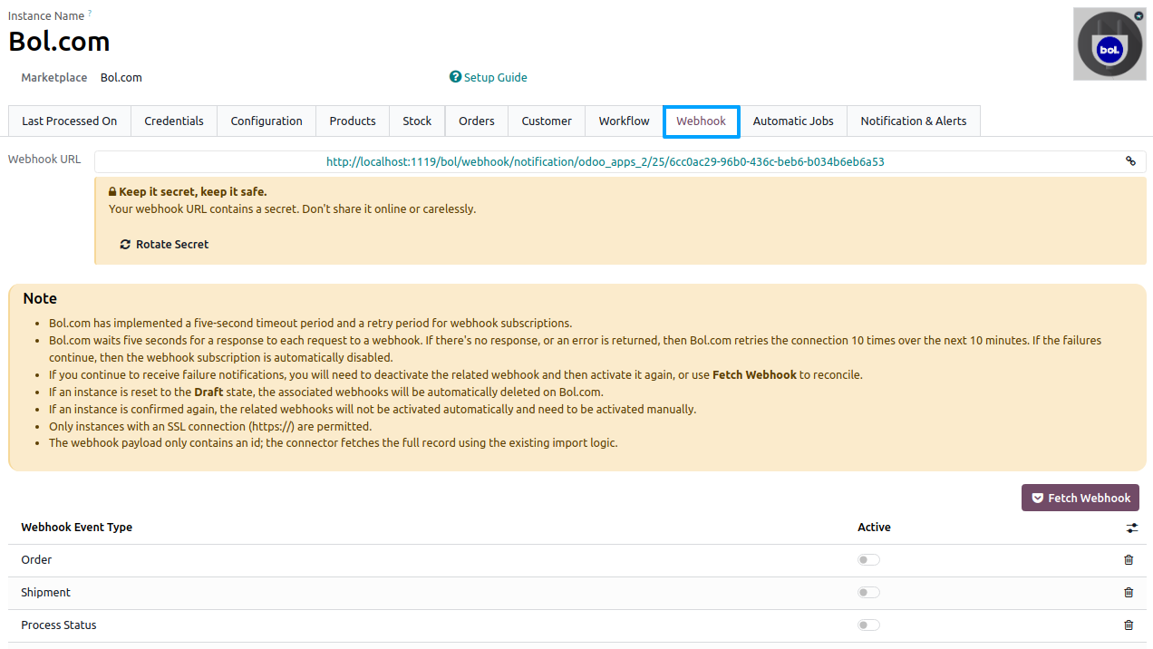The image size is (1153, 649).
Task: Click the Fetch Webhook button
Action: coord(1080,498)
